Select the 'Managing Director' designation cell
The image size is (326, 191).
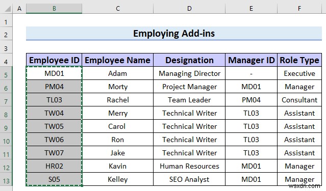[189, 73]
